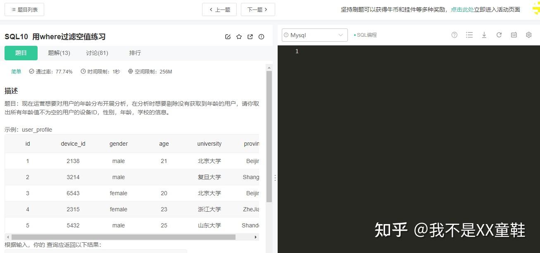Open the Mysql language dropdown
The height and width of the screenshot is (253, 540).
click(x=315, y=35)
